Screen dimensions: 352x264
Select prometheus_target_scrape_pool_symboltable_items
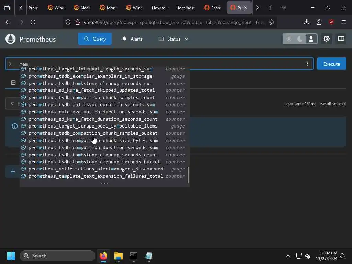(x=104, y=126)
